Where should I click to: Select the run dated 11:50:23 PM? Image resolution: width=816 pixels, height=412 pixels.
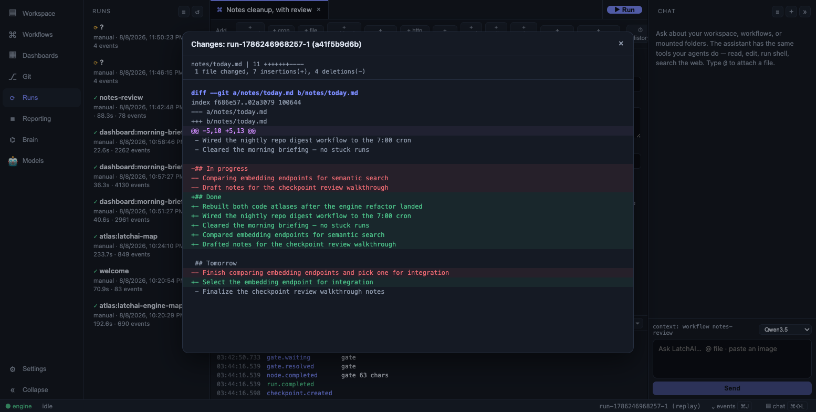tap(137, 36)
